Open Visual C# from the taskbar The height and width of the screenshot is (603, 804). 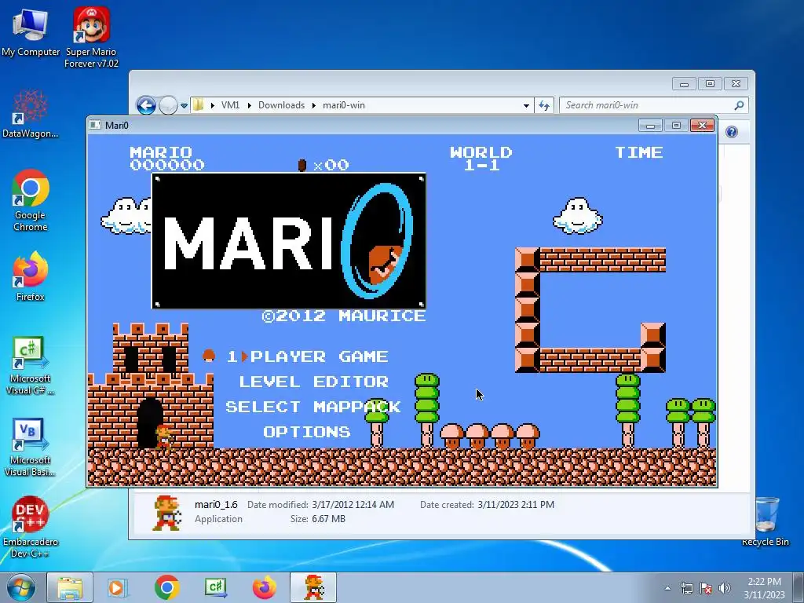[x=216, y=587]
